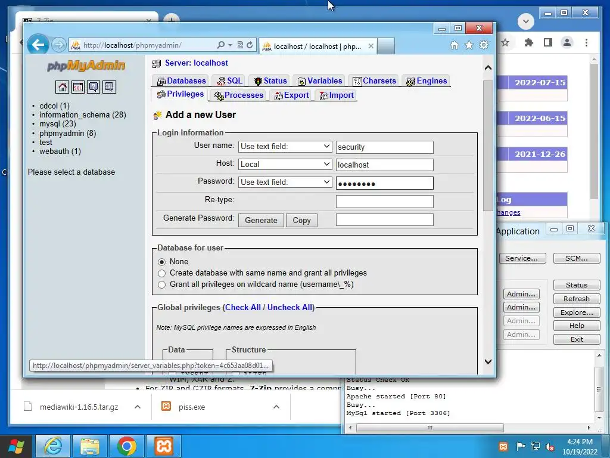Click Copy password button
Screen dimensions: 610x458
[x=301, y=221]
